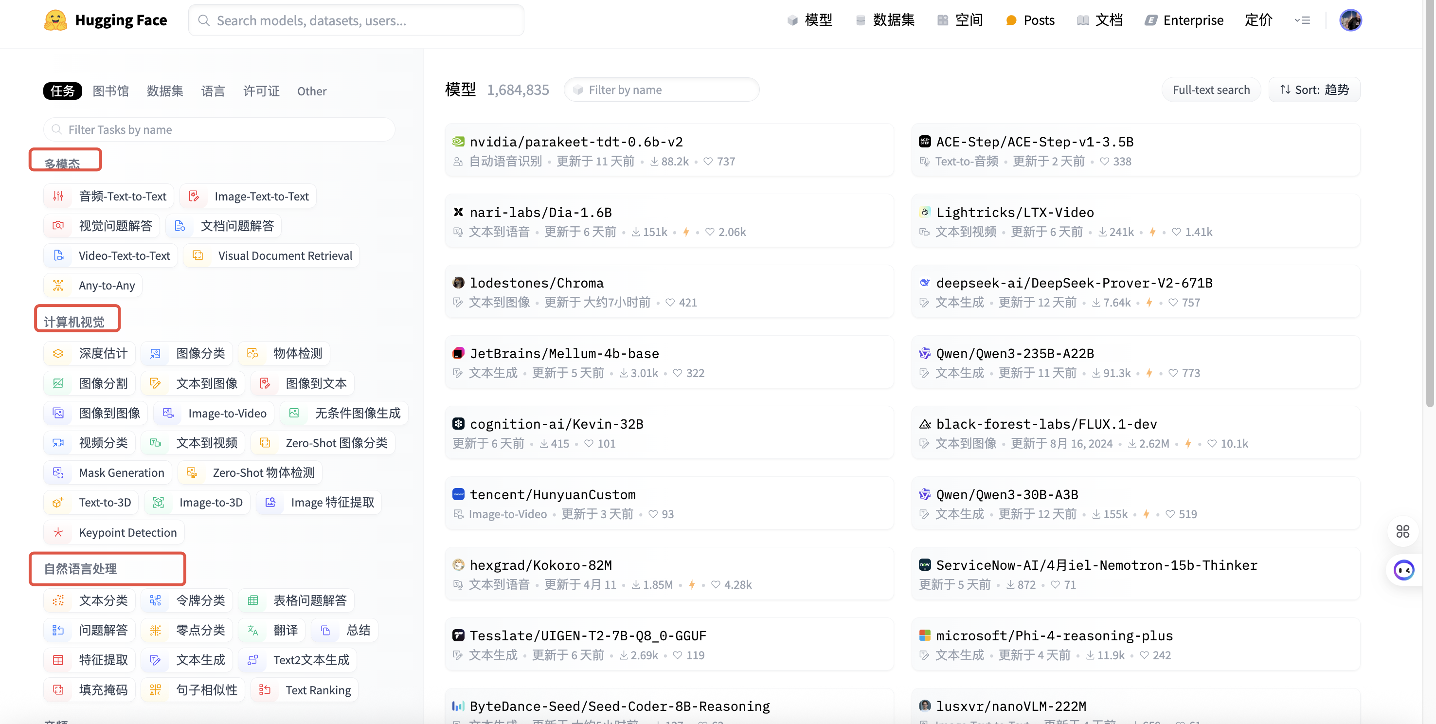This screenshot has height=724, width=1436.
Task: Select the 图像到图像 task
Action: 95,413
